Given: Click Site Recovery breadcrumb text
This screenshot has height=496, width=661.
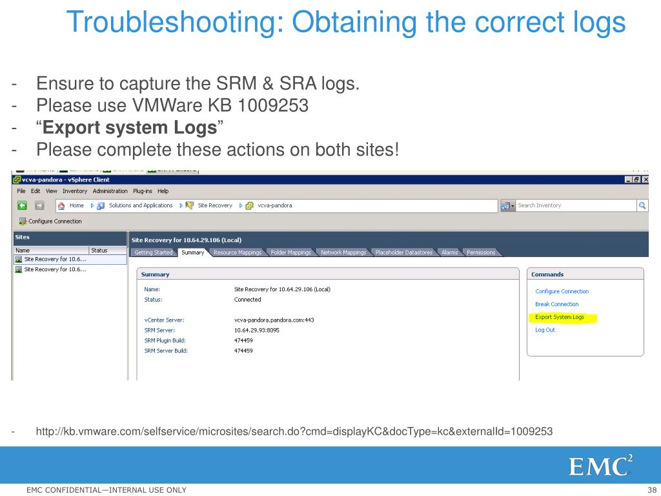Looking at the screenshot, I should point(215,205).
